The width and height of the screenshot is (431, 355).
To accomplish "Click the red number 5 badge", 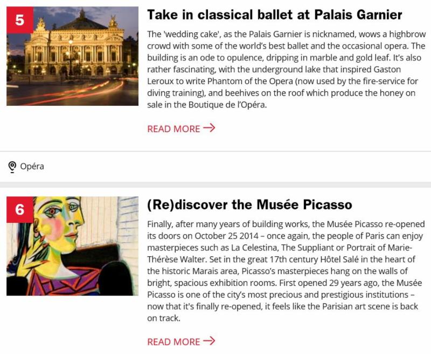I will (20, 20).
